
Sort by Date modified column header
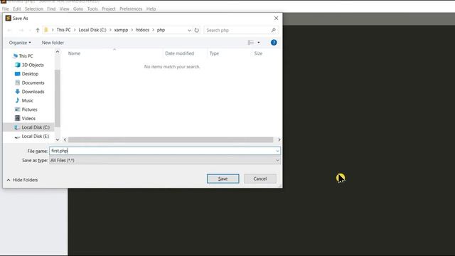[x=179, y=53]
